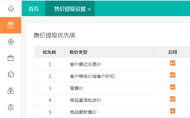The height and width of the screenshot is (118, 190).
Task: Click the 售价类型 column header
Action: (x=78, y=52)
